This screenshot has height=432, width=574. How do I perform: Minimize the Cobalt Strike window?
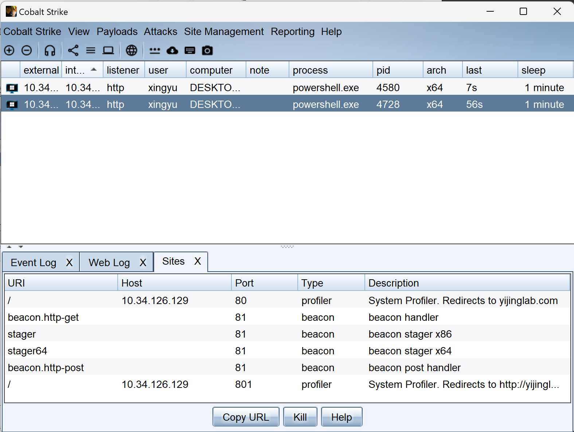[490, 11]
